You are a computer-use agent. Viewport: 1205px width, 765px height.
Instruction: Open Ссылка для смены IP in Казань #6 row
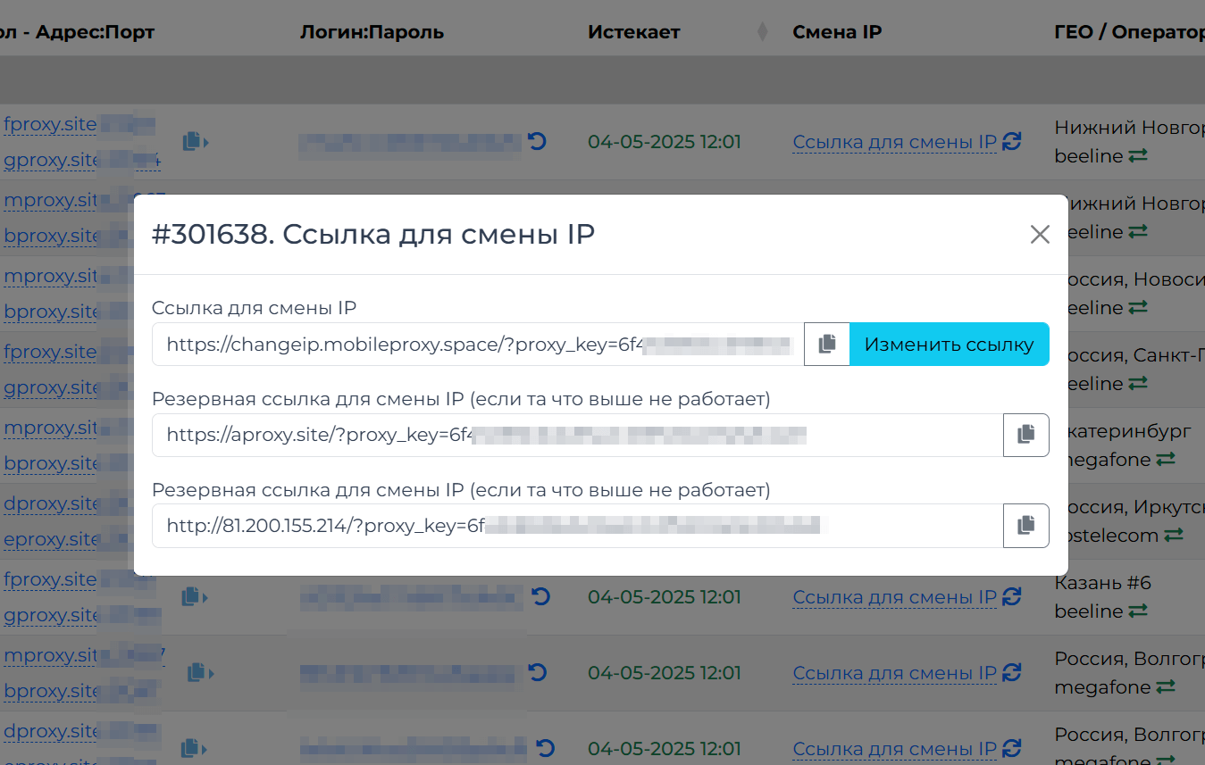pos(894,597)
